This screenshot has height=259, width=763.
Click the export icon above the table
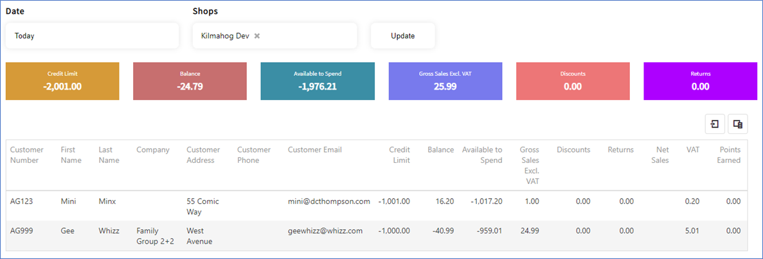pyautogui.click(x=715, y=124)
